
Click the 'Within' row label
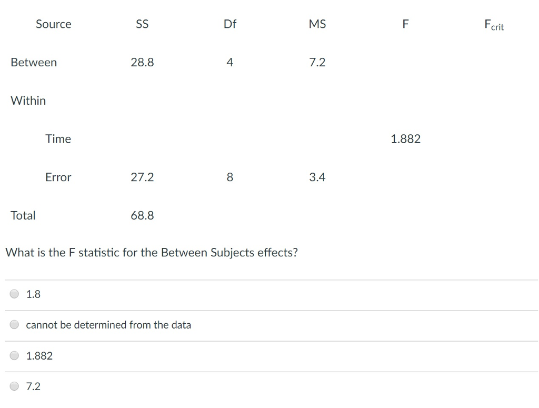point(28,101)
